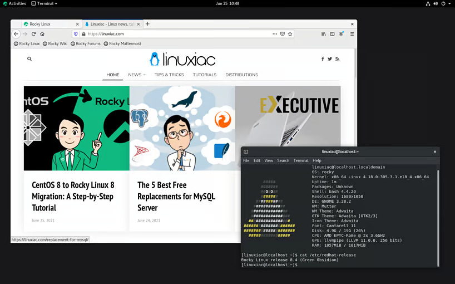Open Rocky Wiki bookmark
This screenshot has width=455, height=284.
pos(55,43)
